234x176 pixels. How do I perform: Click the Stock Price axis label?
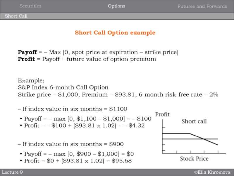pyautogui.click(x=194, y=159)
